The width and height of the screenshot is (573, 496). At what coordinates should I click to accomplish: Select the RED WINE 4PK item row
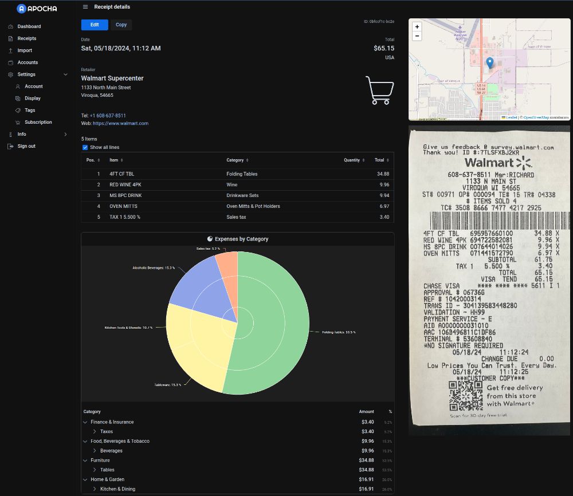[237, 185]
